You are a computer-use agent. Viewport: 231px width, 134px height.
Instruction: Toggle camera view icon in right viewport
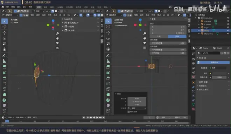click(x=145, y=43)
